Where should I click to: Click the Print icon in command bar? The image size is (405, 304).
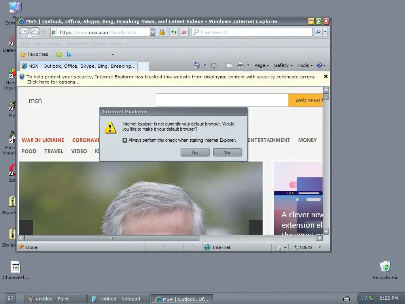click(x=240, y=65)
